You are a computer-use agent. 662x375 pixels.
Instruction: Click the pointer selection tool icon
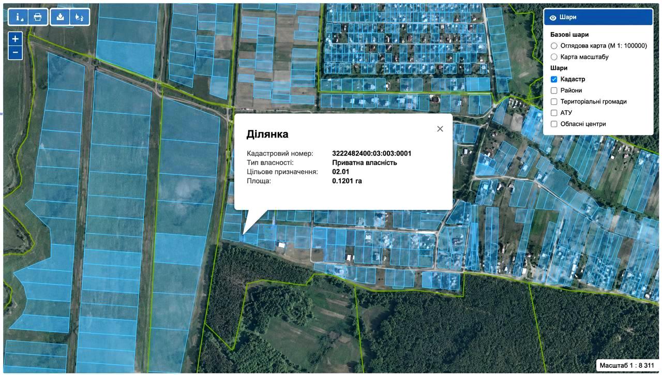[79, 17]
